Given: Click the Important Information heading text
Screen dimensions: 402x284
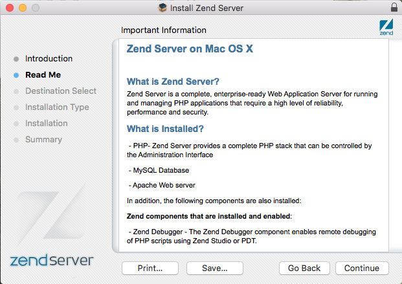Looking at the screenshot, I should (164, 30).
